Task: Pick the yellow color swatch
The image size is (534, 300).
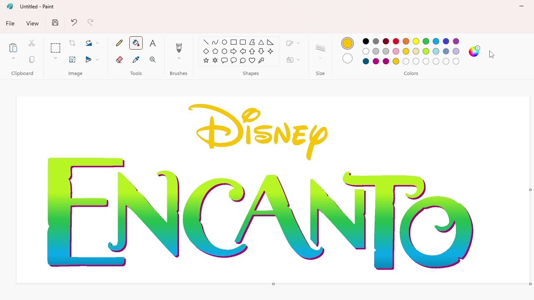Action: [x=416, y=41]
